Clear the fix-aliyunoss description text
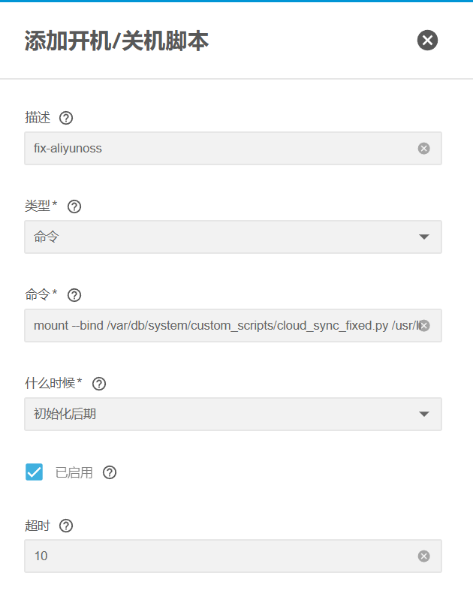 [x=423, y=149]
